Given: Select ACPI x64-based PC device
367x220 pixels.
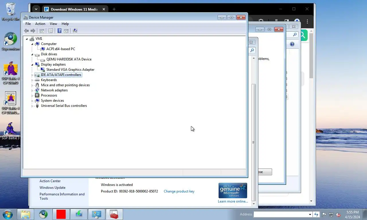Looking at the screenshot, I should (61, 49).
